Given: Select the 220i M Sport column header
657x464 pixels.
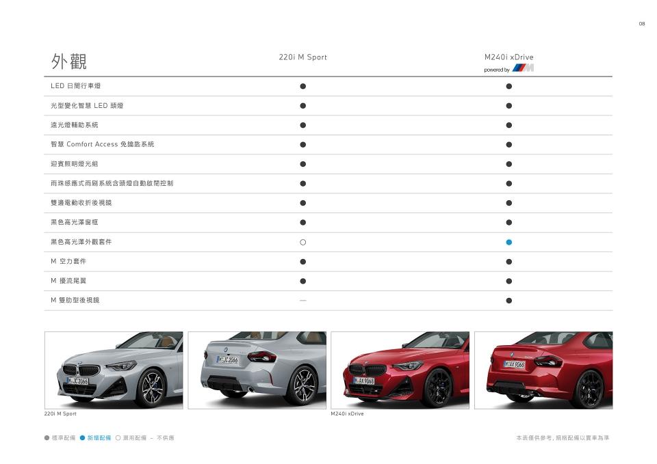Looking at the screenshot, I should (x=302, y=57).
